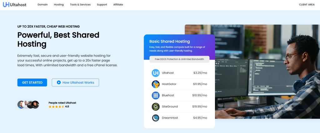320x133 pixels.
Task: Click the DreamHost $4.95/mo price
Action: (x=200, y=118)
